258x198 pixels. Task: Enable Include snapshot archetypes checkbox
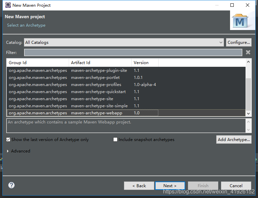pyautogui.click(x=115, y=140)
